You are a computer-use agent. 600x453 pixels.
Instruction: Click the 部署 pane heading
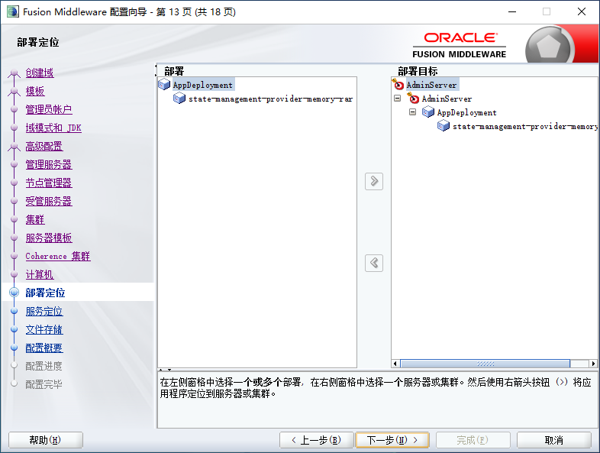point(174,71)
